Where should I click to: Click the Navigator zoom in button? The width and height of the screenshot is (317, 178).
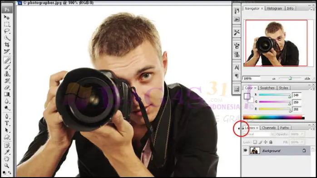(x=307, y=79)
